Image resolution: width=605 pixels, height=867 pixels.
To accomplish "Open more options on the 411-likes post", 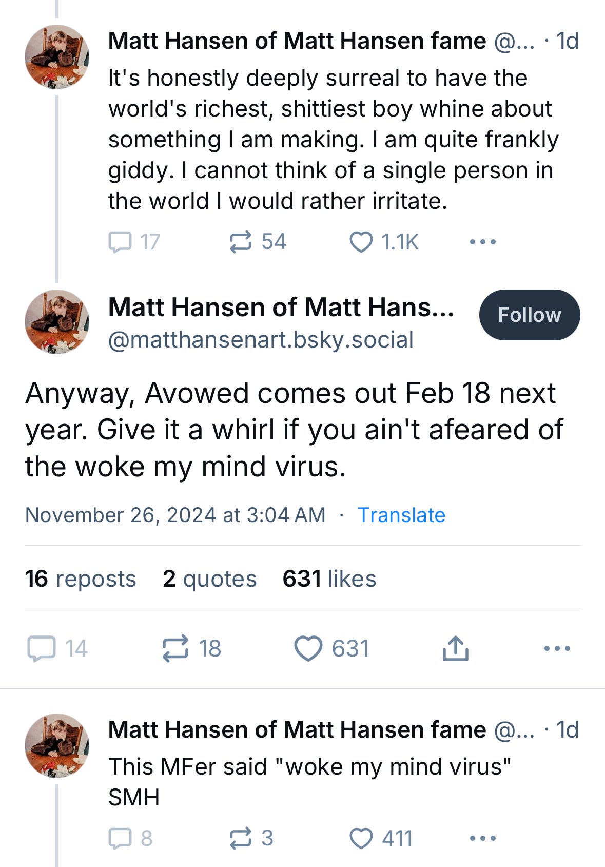I will pos(482,838).
